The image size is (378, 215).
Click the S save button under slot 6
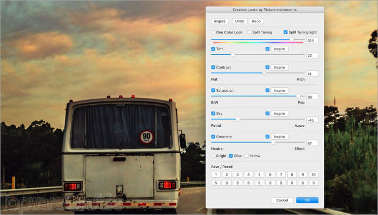pyautogui.click(x=270, y=183)
